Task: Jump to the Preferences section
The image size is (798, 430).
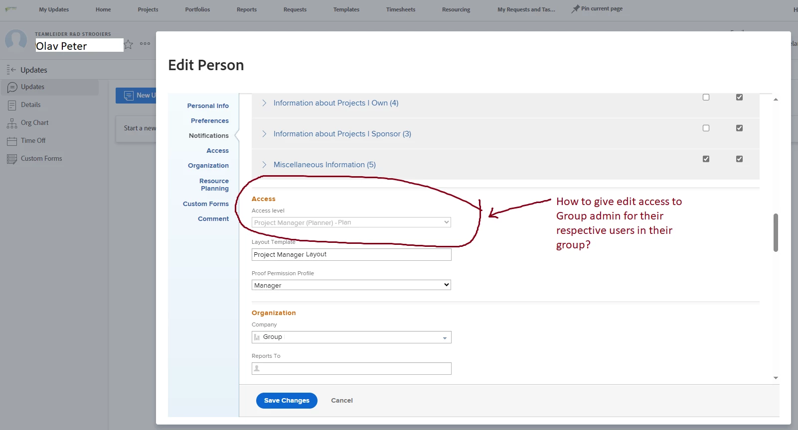Action: (x=210, y=121)
